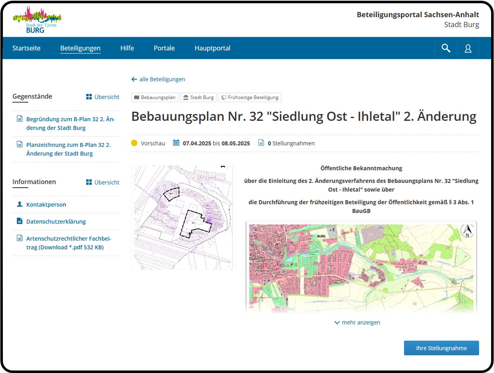
Task: Click the document icon next to Planzeichnung zum B-Plan
Action: tap(20, 144)
